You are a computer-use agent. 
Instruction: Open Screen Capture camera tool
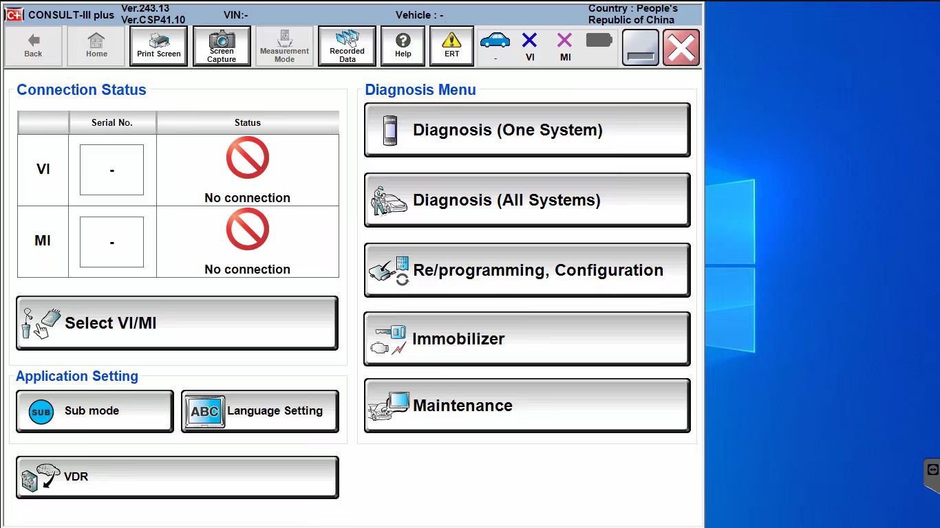(222, 46)
